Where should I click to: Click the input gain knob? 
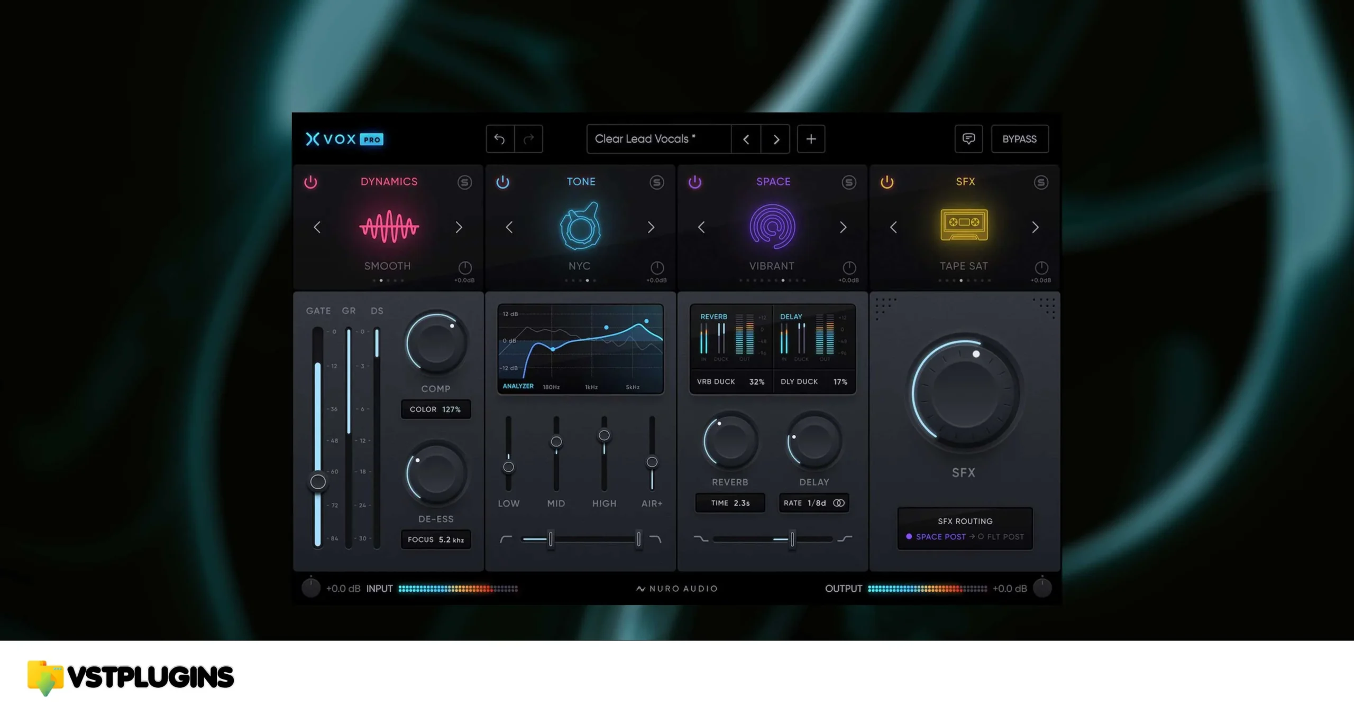[x=311, y=588]
